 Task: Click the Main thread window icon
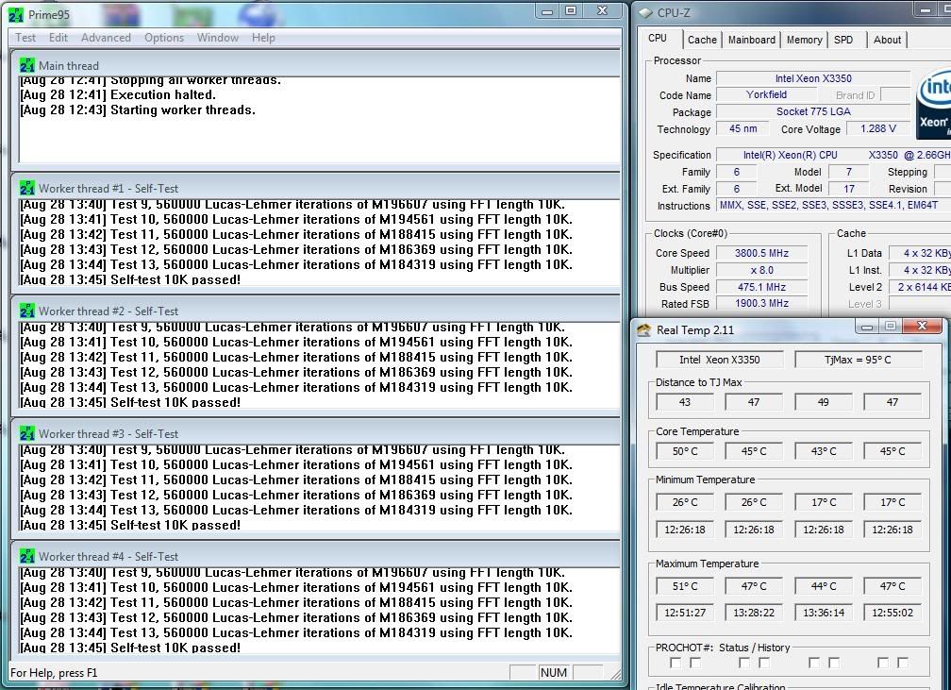pos(27,65)
